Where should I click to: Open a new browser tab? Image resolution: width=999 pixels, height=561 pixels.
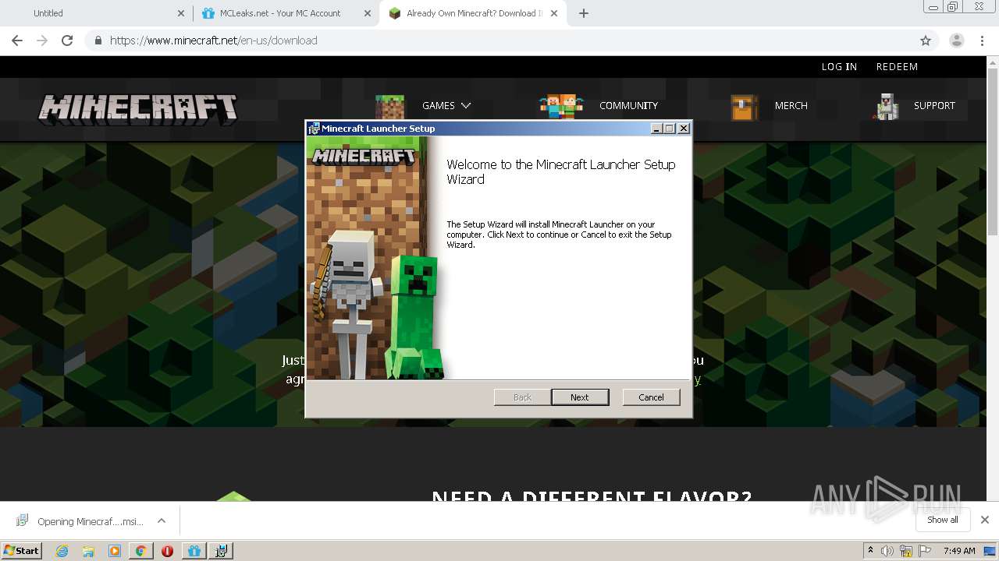point(584,13)
